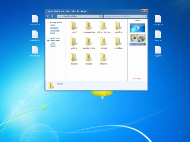Click the search magnifier button
Screen dimensions: 190x142
pyautogui.click(x=145, y=16)
